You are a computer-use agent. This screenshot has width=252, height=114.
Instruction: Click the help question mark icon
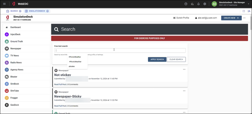[x=186, y=4]
